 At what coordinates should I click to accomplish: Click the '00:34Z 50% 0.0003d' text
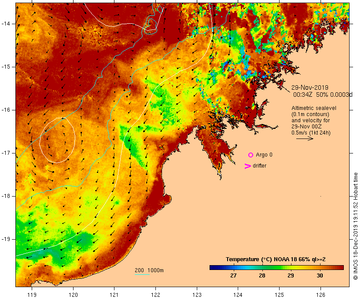pos(323,95)
